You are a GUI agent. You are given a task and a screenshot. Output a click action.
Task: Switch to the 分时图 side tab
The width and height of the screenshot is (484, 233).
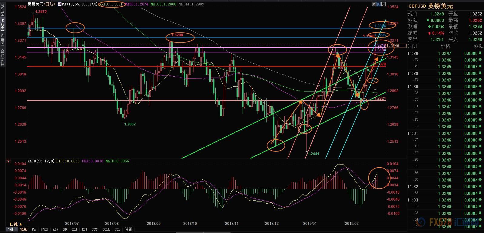click(x=2, y=10)
